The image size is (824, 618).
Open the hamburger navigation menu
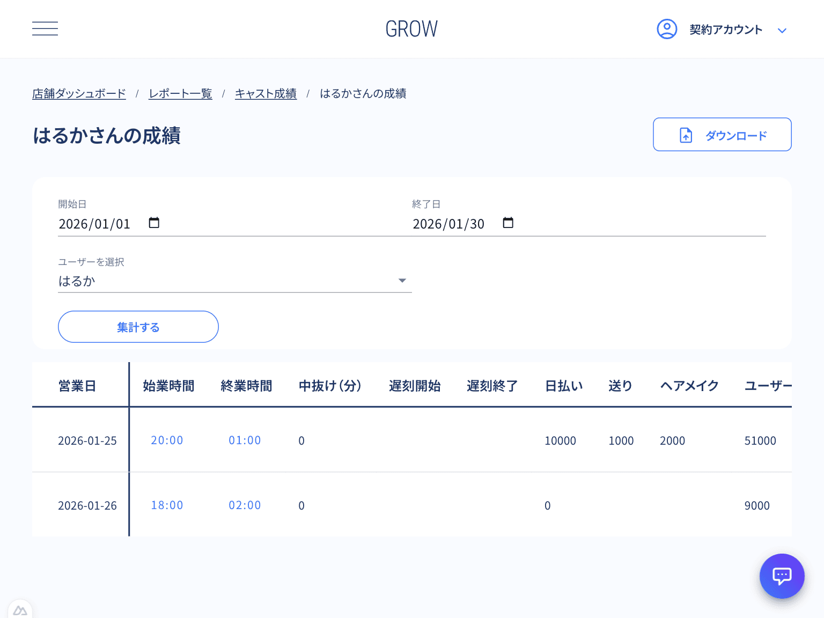(x=45, y=28)
